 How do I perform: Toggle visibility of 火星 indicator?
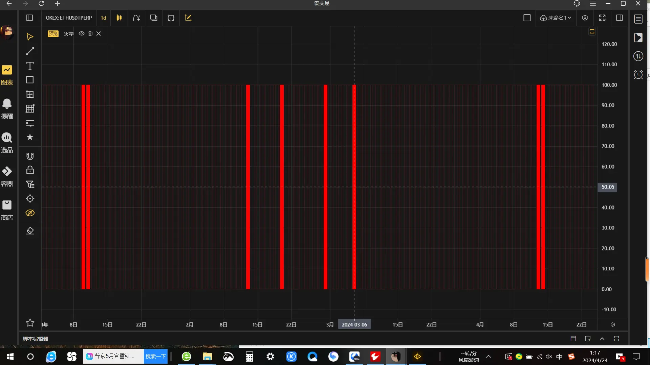(82, 33)
